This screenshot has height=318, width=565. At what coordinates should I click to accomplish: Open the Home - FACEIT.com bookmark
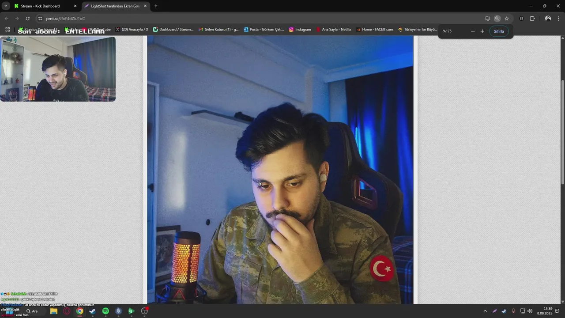click(x=374, y=30)
